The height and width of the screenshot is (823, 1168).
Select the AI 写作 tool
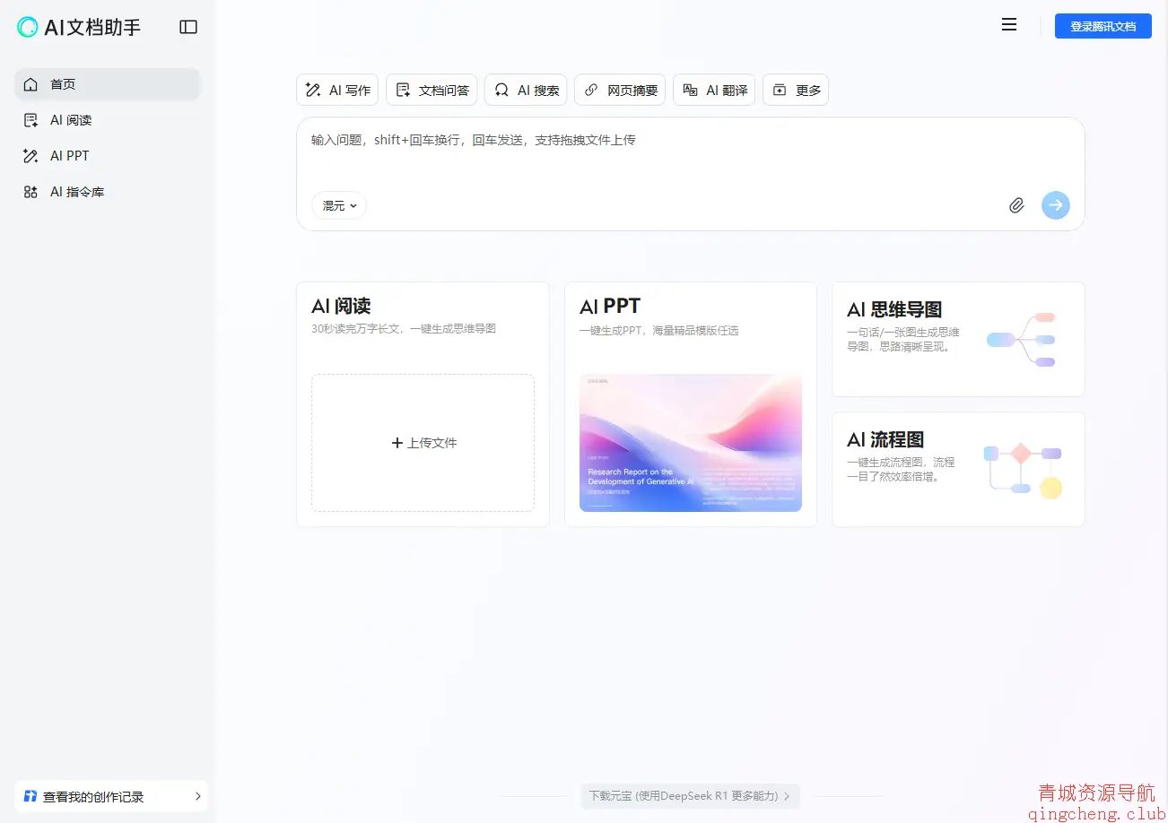pyautogui.click(x=336, y=90)
